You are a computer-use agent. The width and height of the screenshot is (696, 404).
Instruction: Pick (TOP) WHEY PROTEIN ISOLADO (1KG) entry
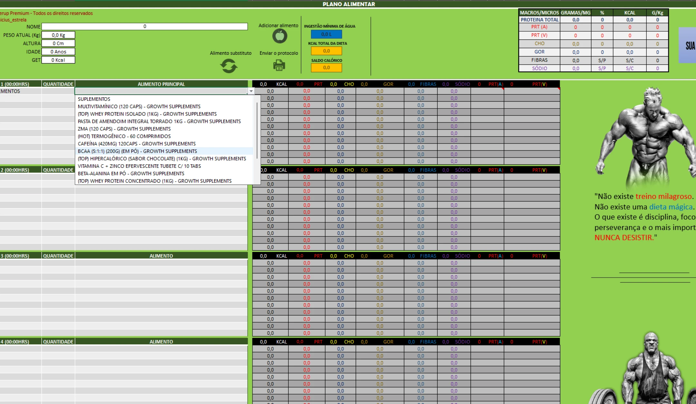(147, 114)
